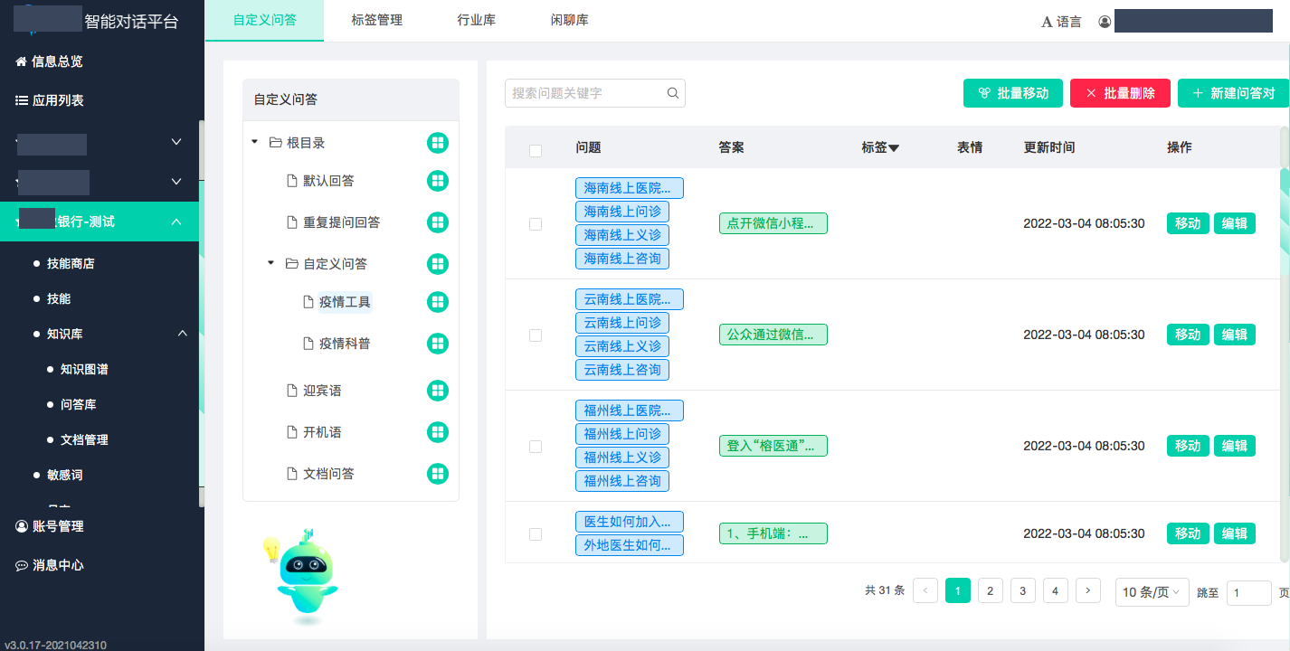This screenshot has height=651, width=1290.
Task: Click the grid icon next to 开机语
Action: pyautogui.click(x=438, y=432)
